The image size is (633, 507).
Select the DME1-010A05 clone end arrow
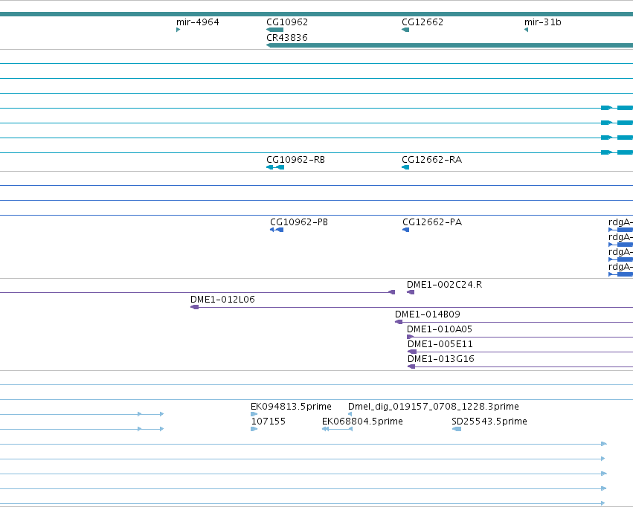click(410, 338)
